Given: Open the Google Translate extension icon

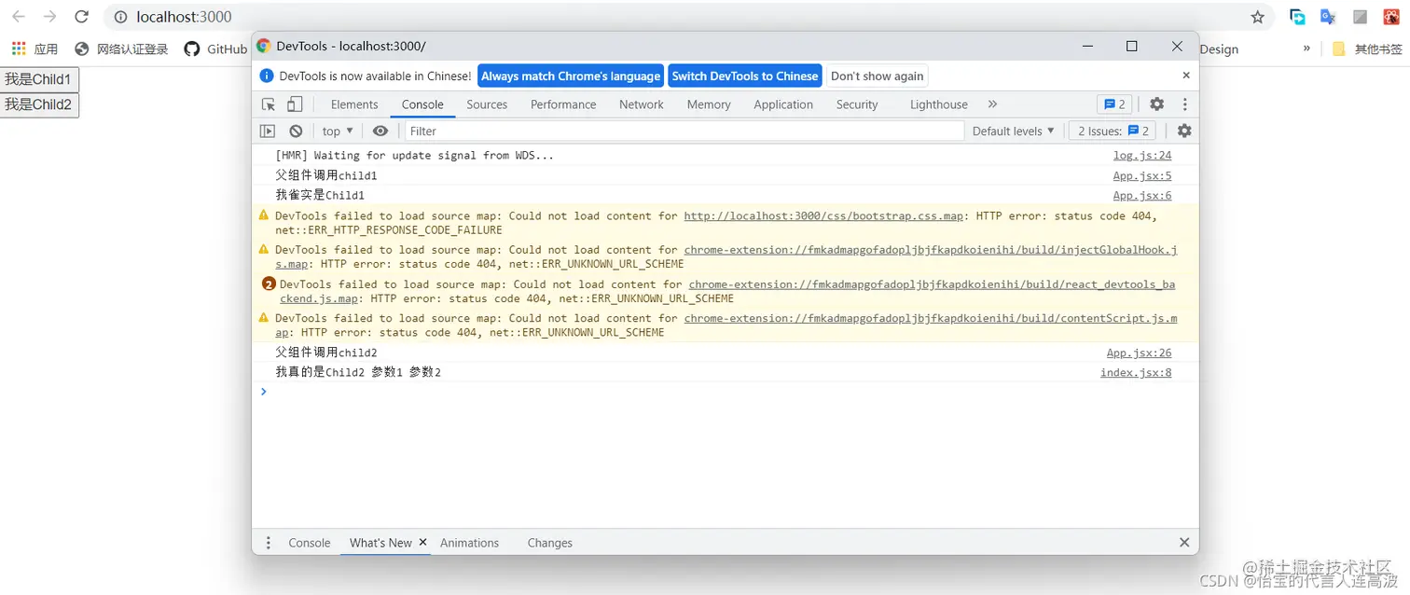Looking at the screenshot, I should 1328,17.
